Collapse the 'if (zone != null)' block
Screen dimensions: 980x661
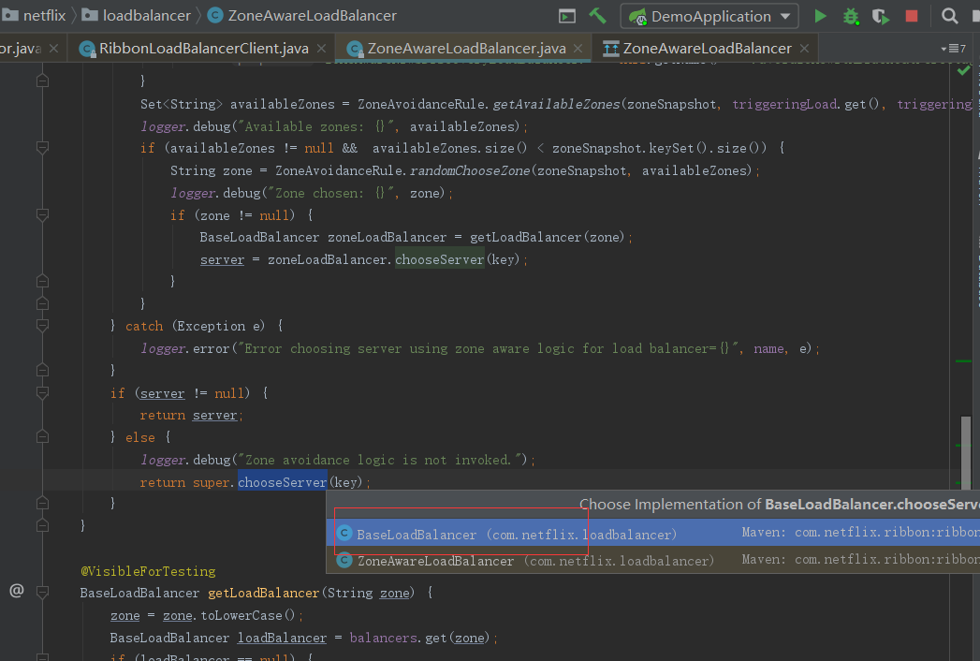(x=42, y=215)
